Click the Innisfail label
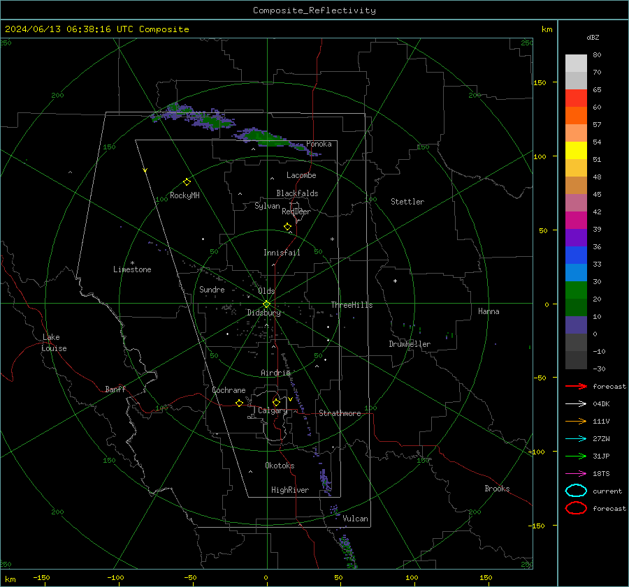This screenshot has height=587, width=629. (282, 253)
